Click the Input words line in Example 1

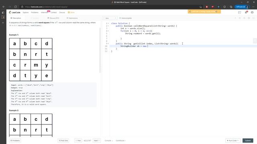[32, 85]
